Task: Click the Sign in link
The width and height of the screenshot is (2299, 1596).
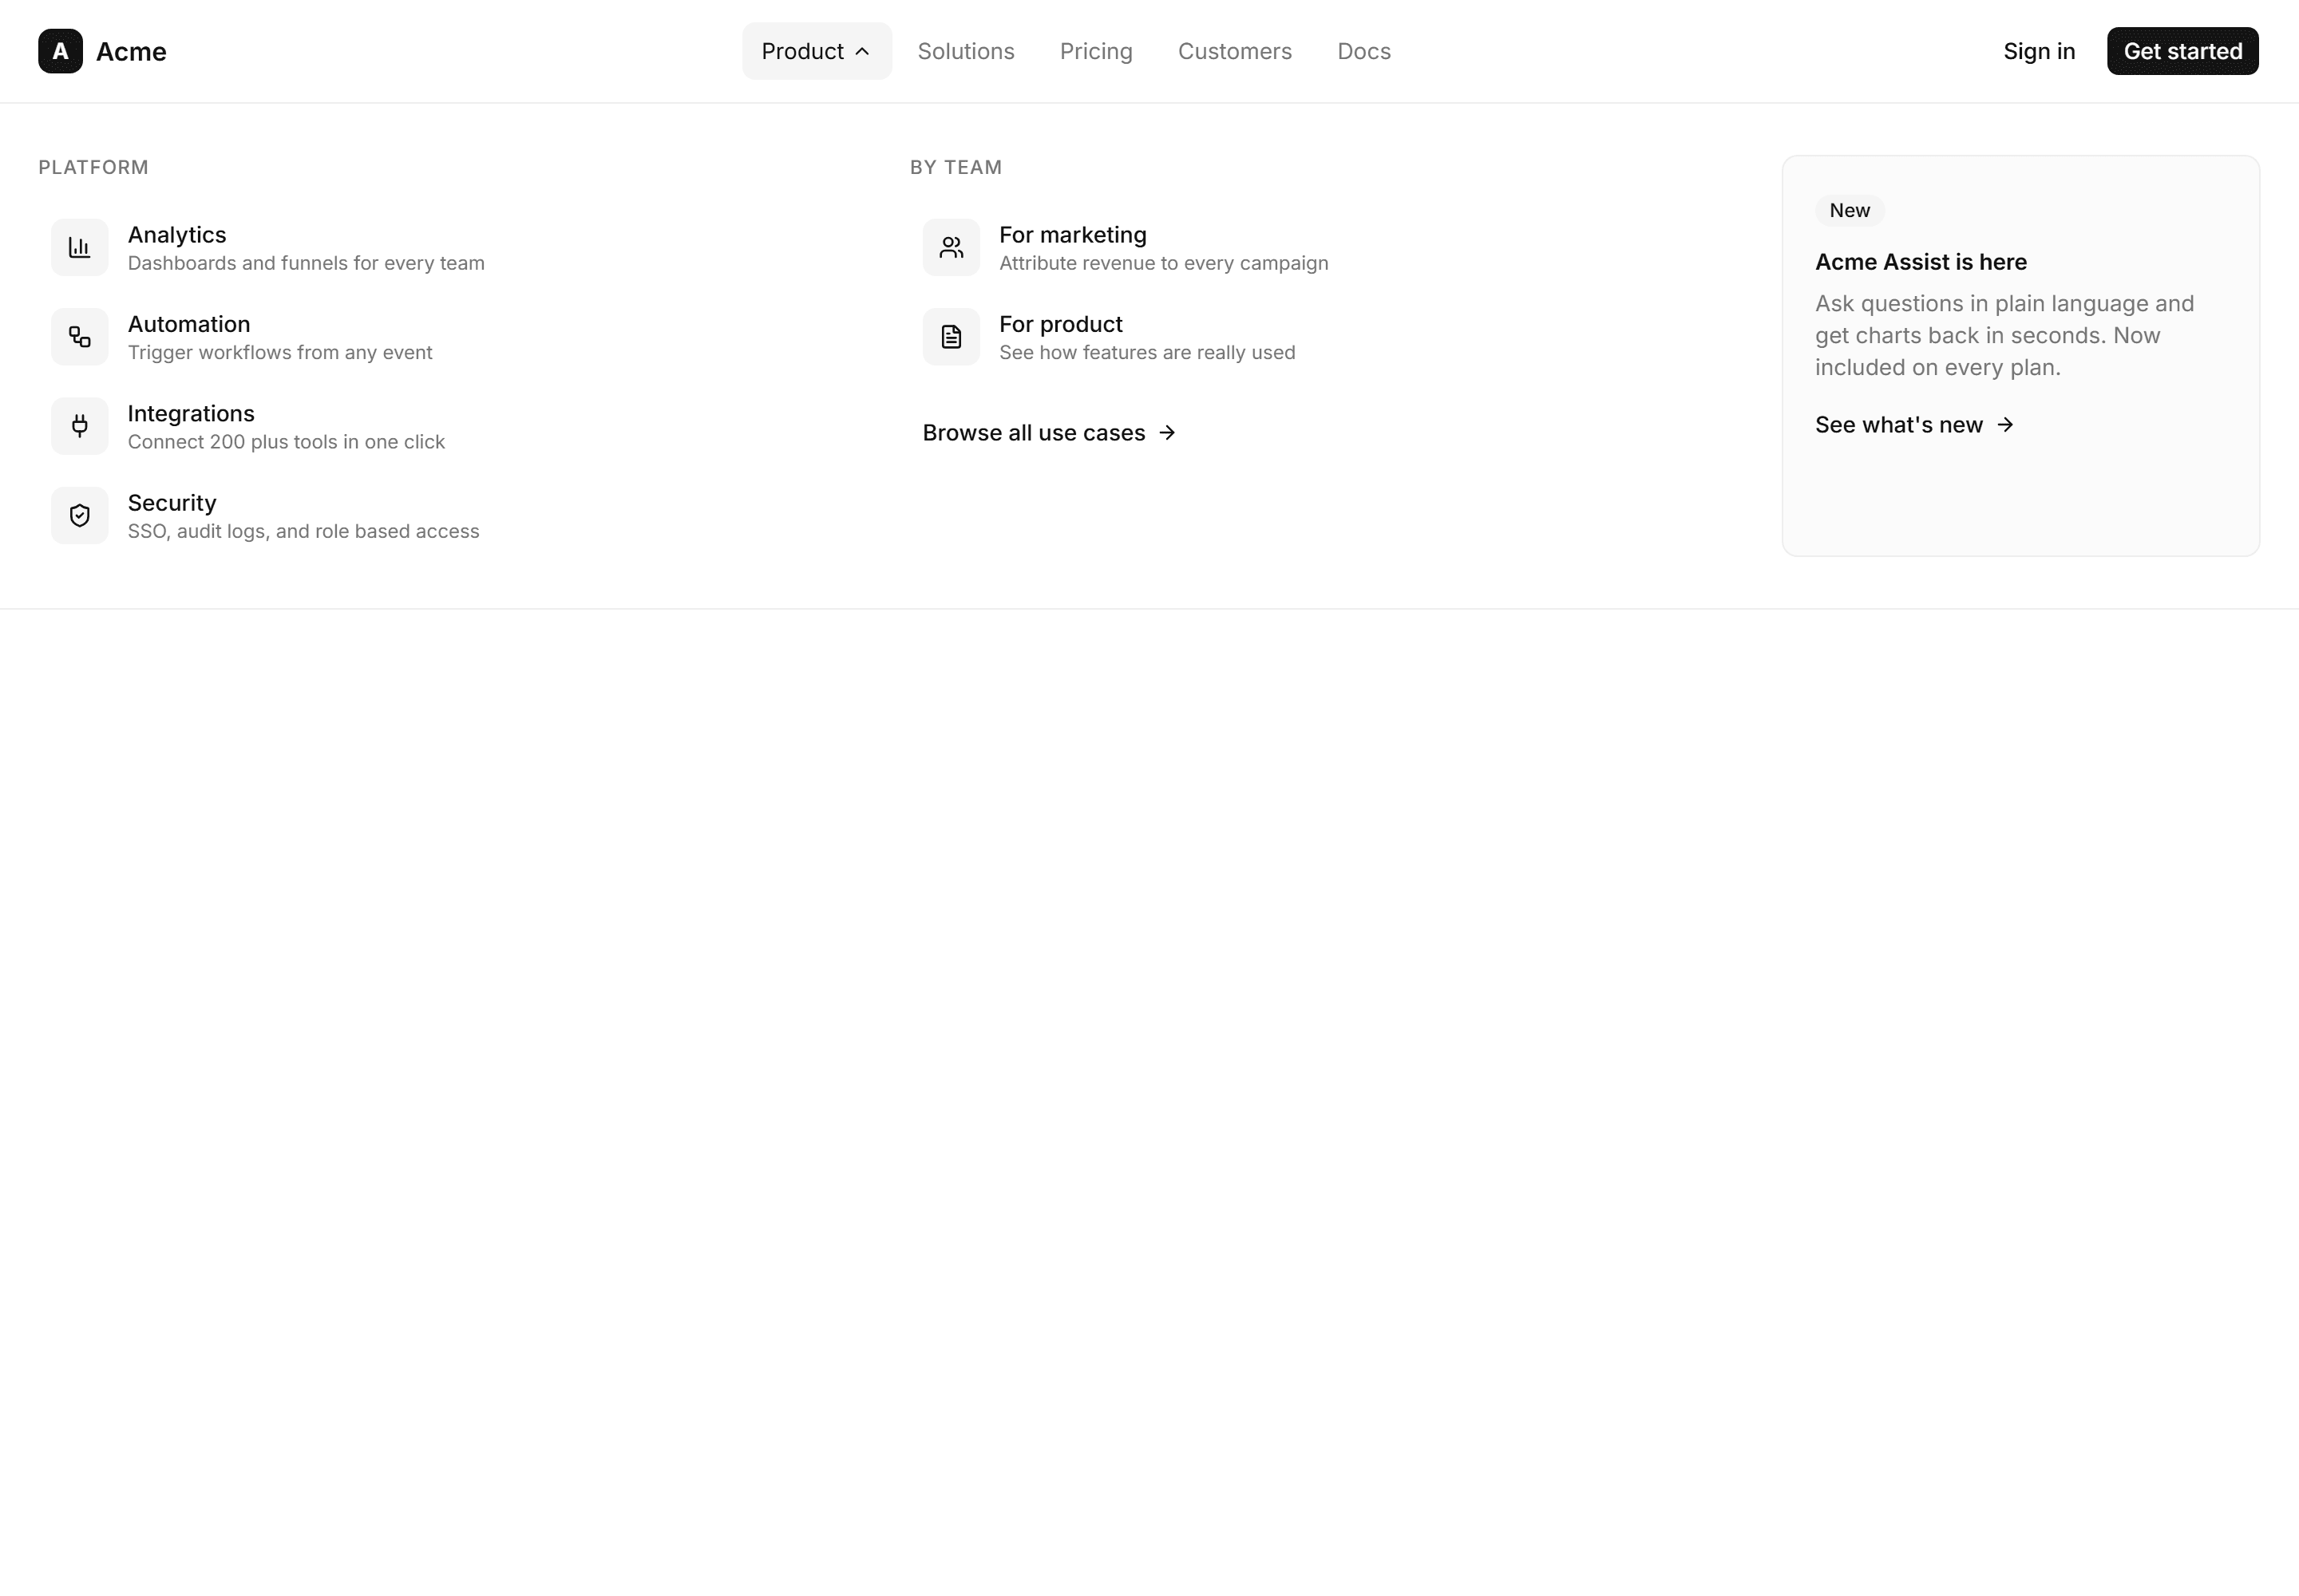Action: tap(2039, 51)
